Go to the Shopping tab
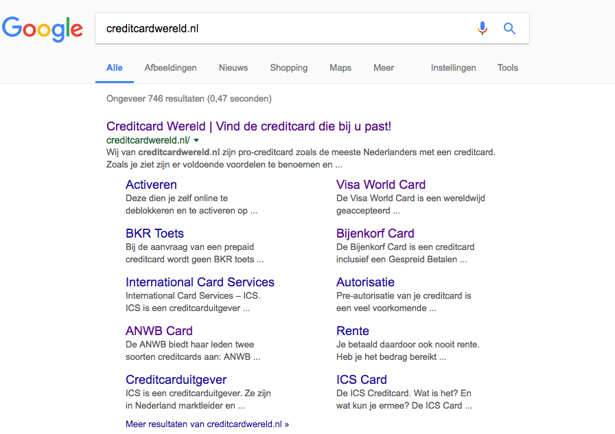 (289, 67)
